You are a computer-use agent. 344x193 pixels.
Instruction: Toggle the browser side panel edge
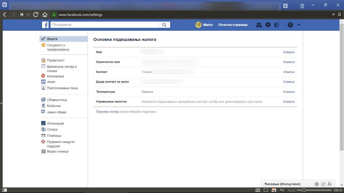pos(1,103)
